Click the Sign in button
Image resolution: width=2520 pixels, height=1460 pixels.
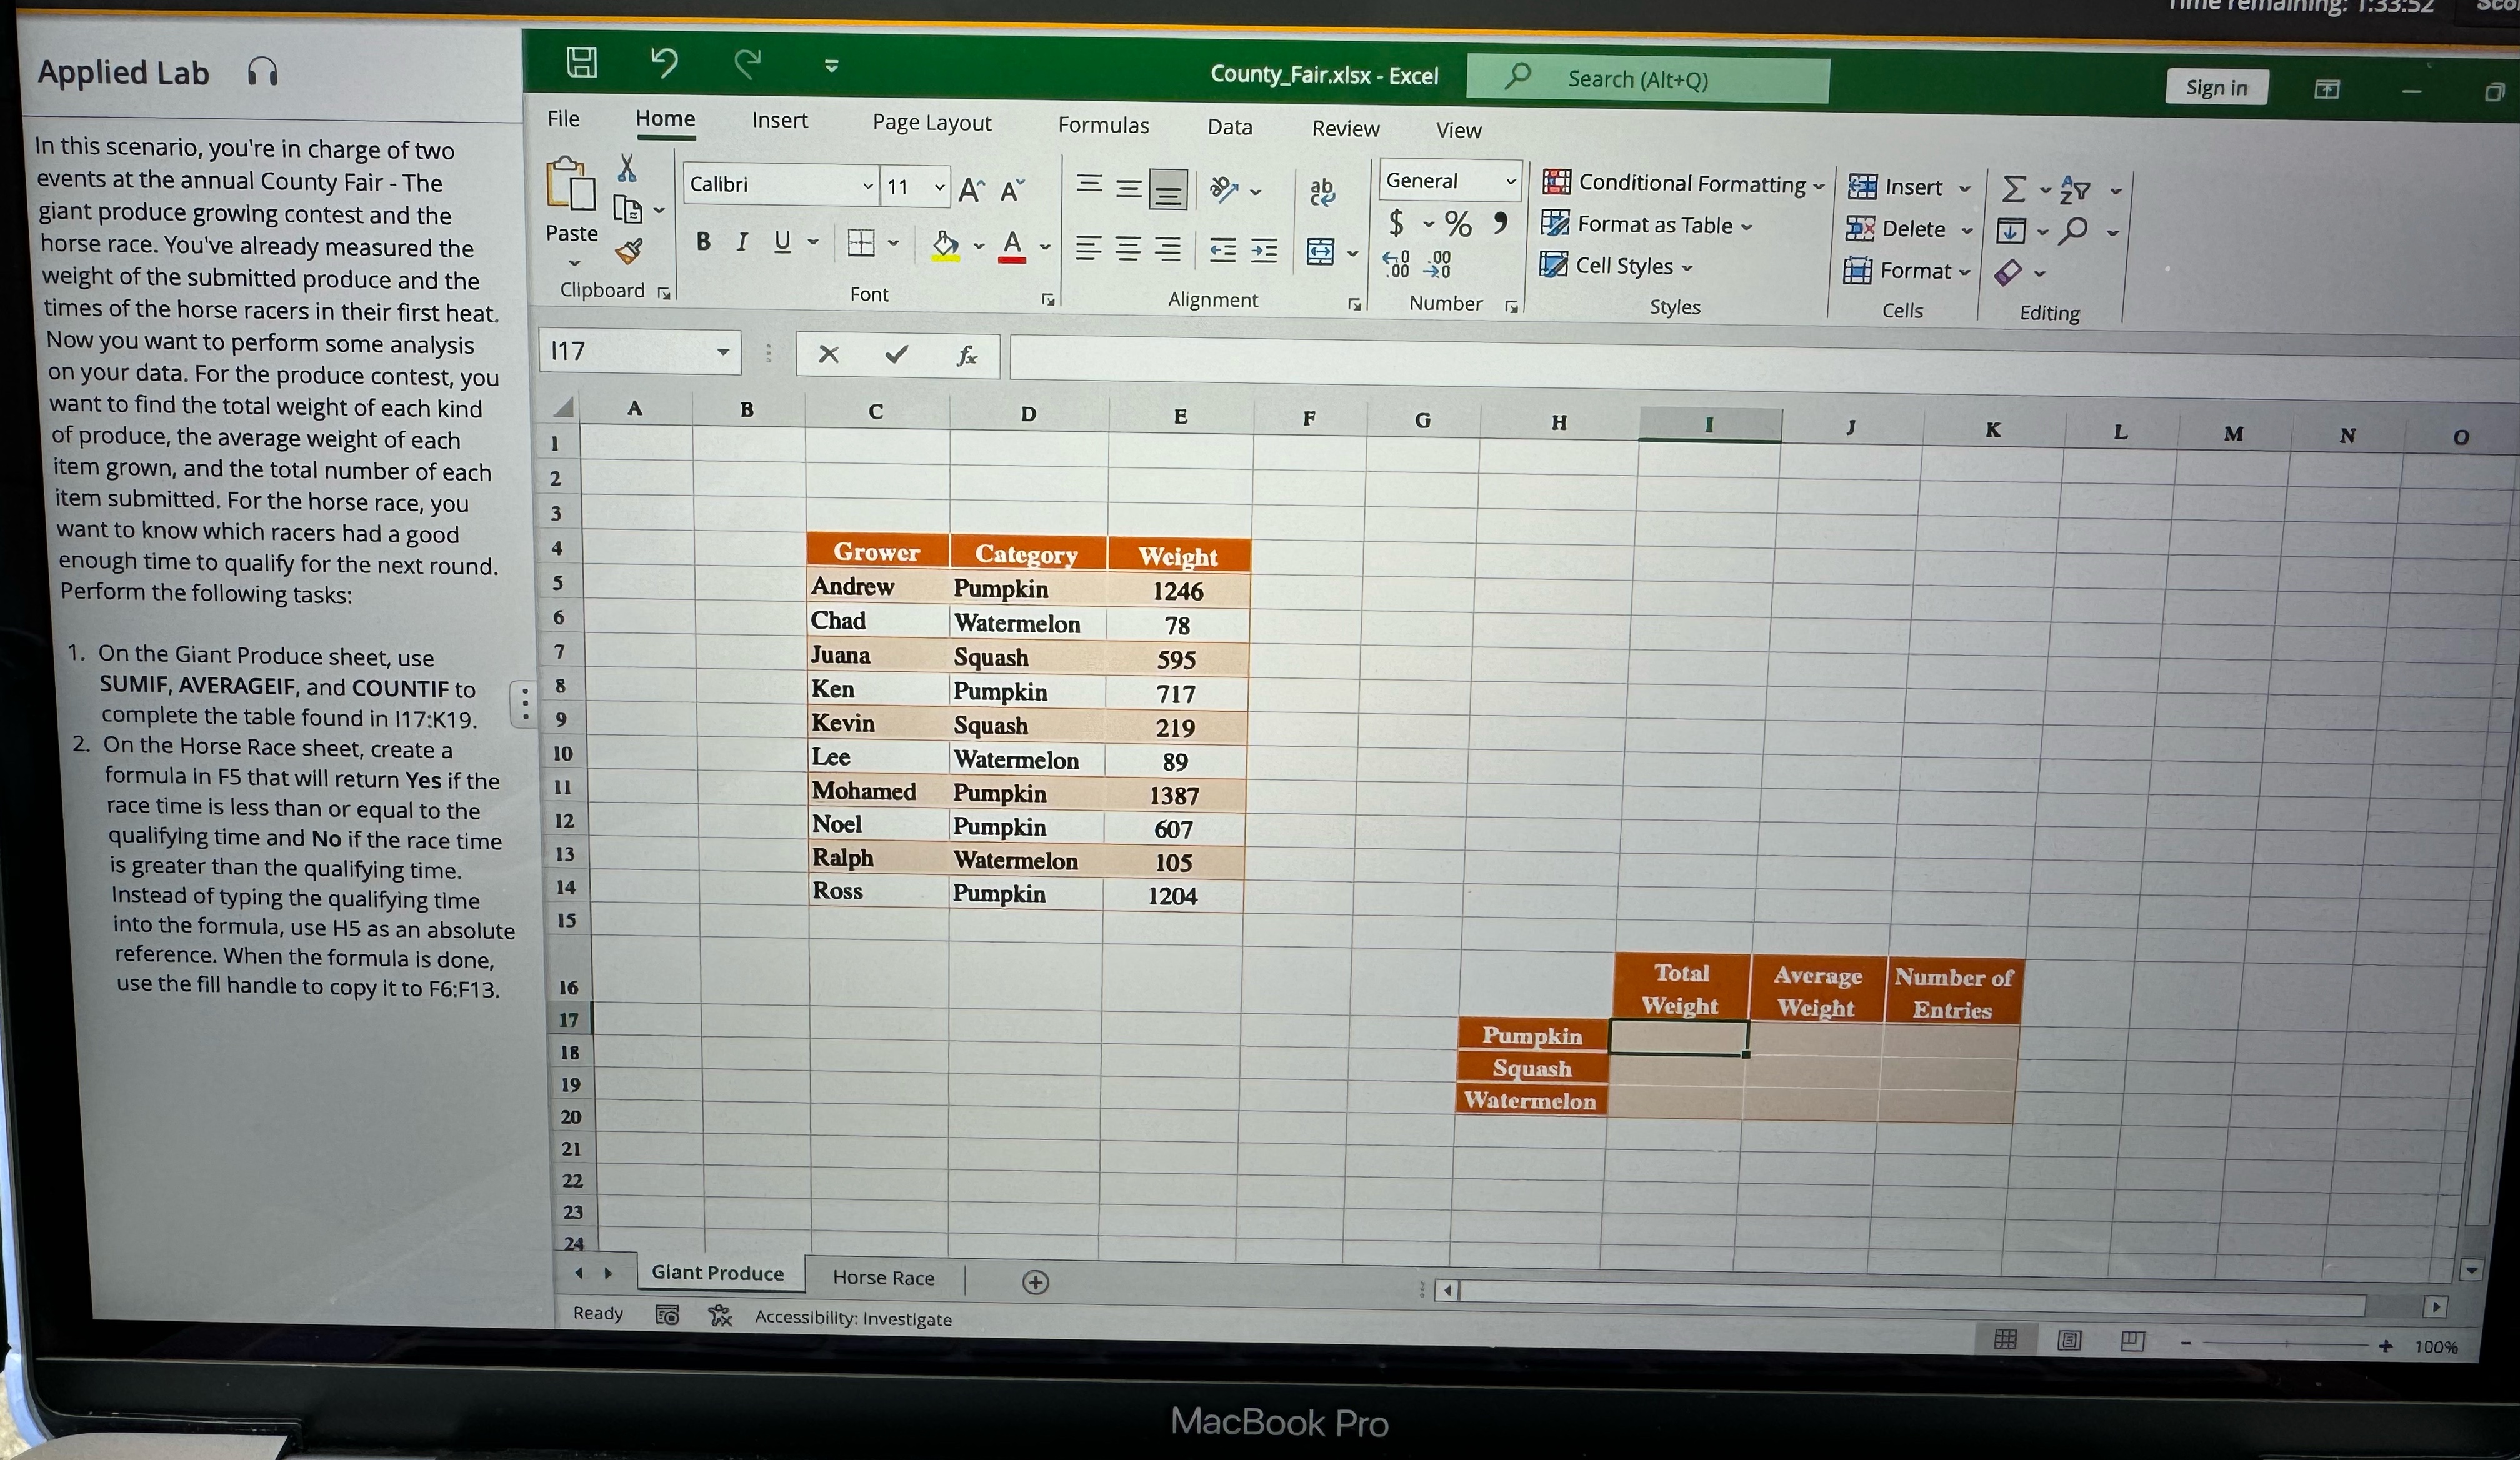pyautogui.click(x=2215, y=88)
